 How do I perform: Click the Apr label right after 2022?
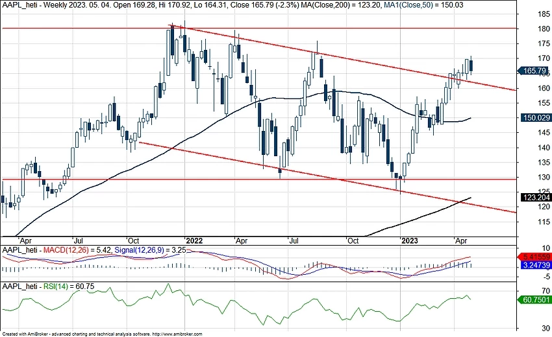coord(242,240)
